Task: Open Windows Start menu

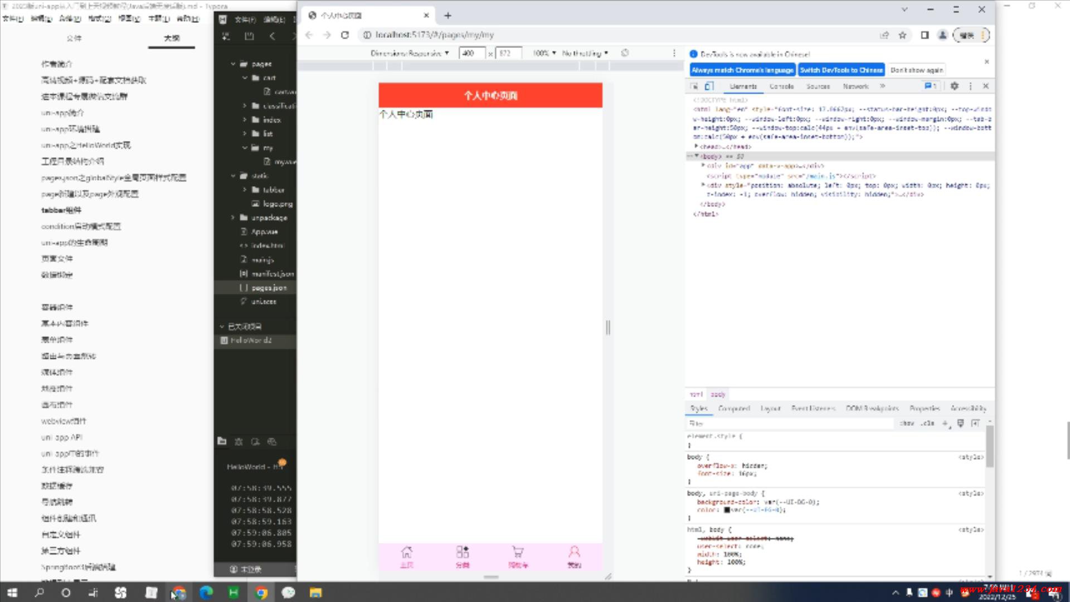Action: (12, 593)
